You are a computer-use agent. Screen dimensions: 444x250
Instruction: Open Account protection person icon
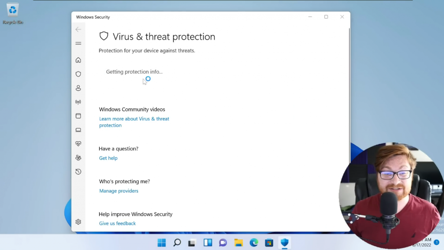[78, 88]
